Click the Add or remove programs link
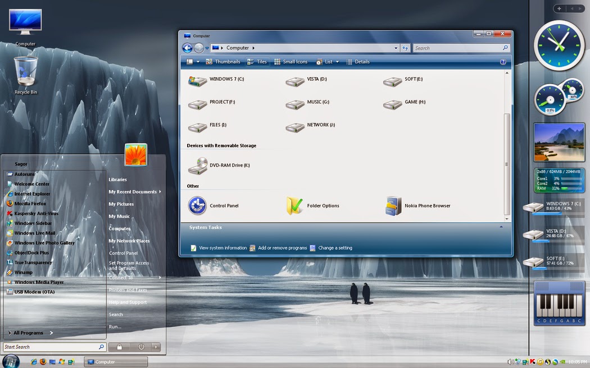 (283, 247)
